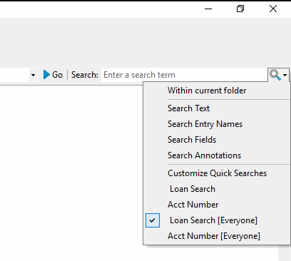Click the blue play arrow beside Go
The height and width of the screenshot is (261, 291).
click(x=46, y=75)
